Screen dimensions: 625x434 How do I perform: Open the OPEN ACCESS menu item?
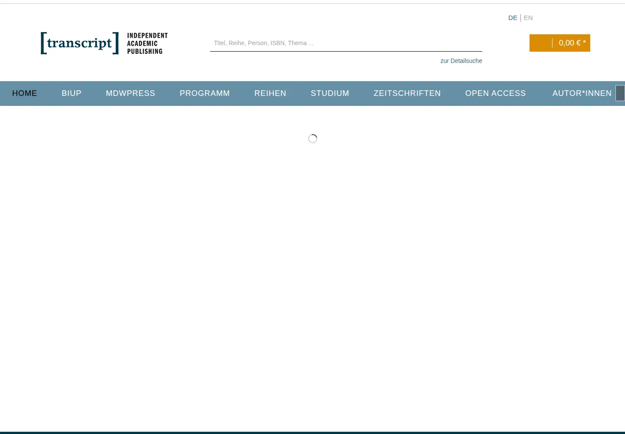click(496, 93)
